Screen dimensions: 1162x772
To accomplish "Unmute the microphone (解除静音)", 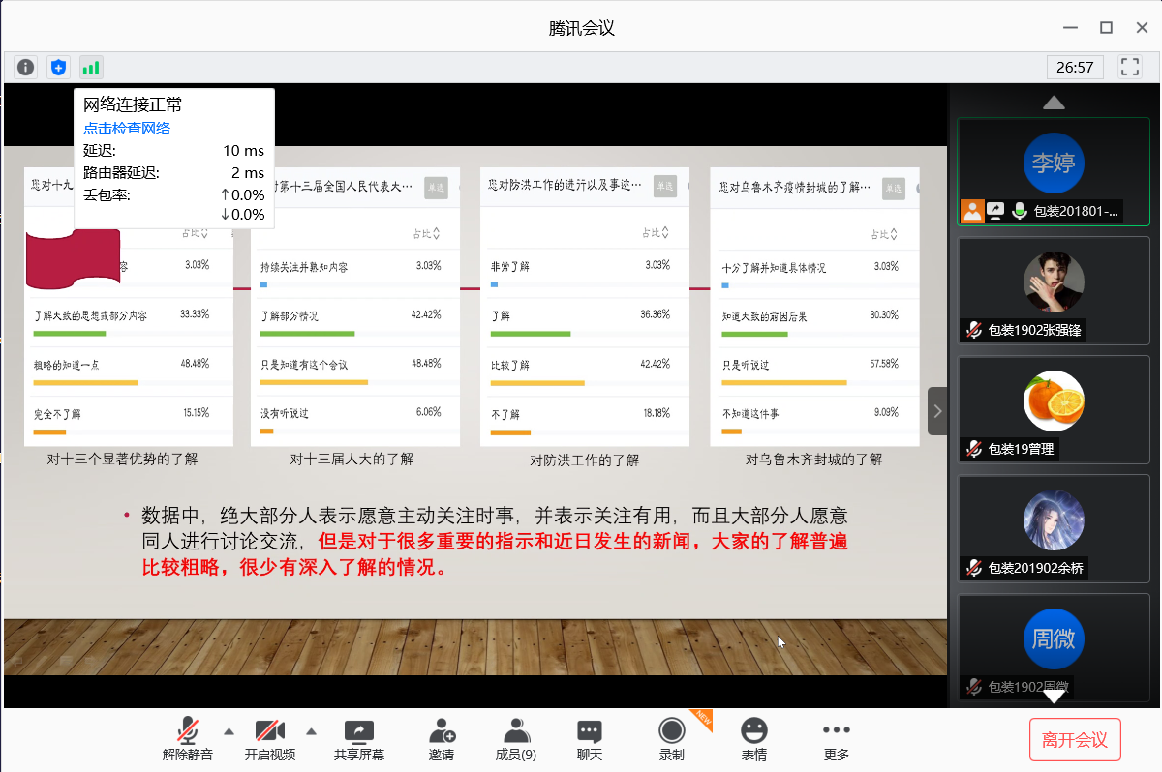I will [x=188, y=739].
